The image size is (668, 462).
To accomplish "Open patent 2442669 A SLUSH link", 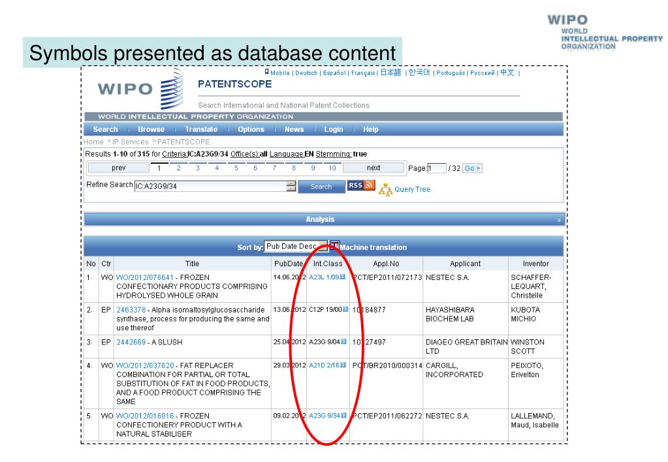I will coord(131,342).
